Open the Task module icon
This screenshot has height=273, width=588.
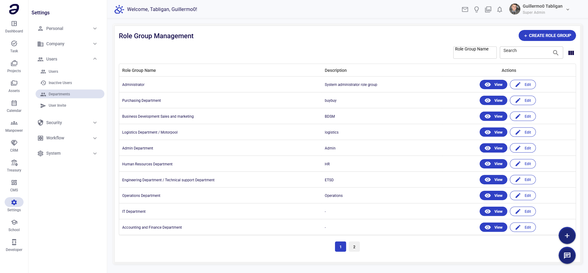click(14, 43)
